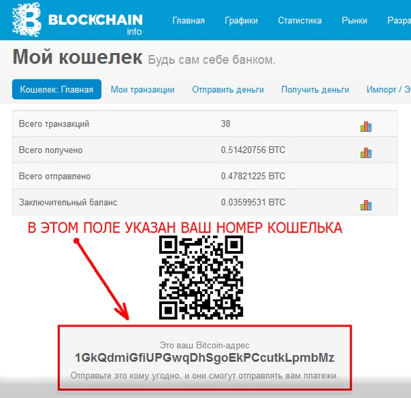Open Главная in top navigation
Viewport: 411px width, 398px height.
coord(188,20)
